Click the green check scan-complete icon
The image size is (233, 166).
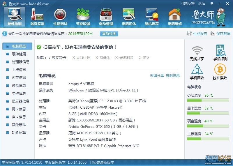tap(39, 47)
